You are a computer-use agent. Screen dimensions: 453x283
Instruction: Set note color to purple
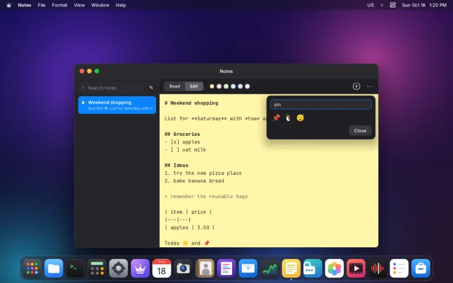coord(240,86)
